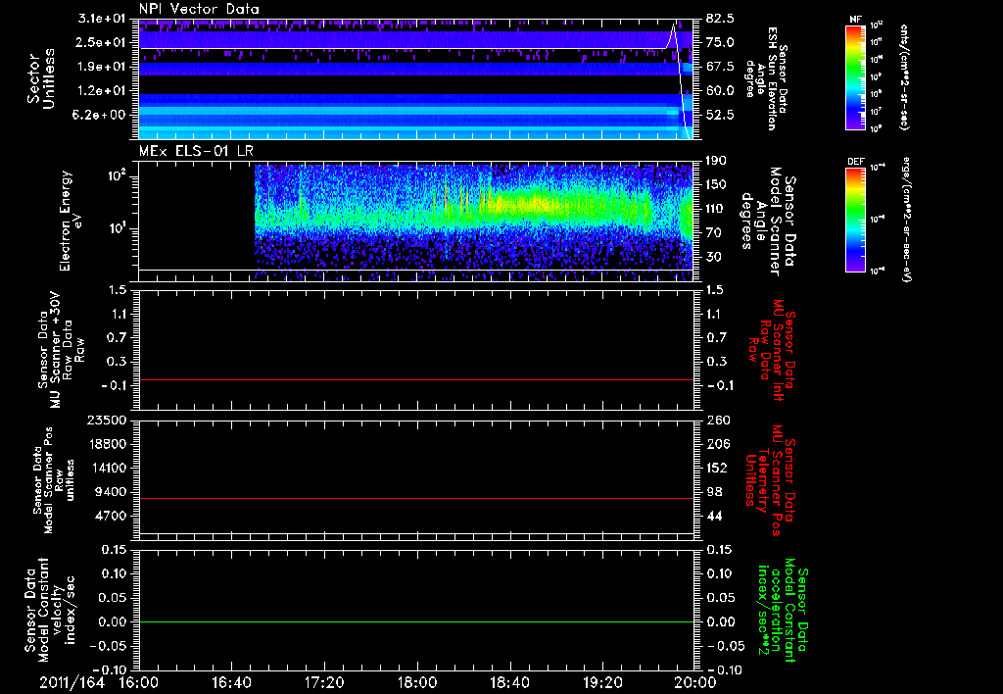Click the NF color scale bar
This screenshot has height=694, width=1003.
pos(856,76)
